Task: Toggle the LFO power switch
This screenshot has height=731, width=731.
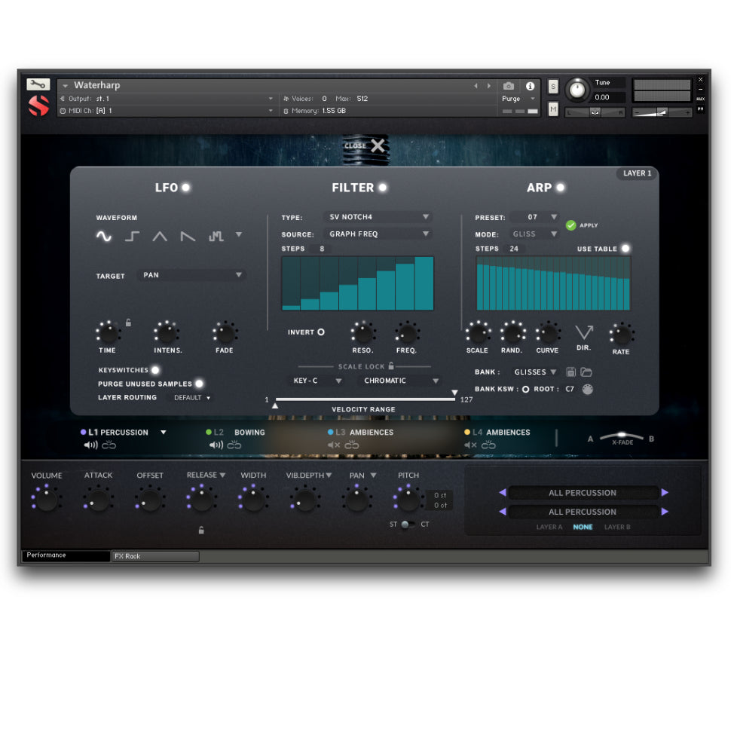Action: (185, 188)
